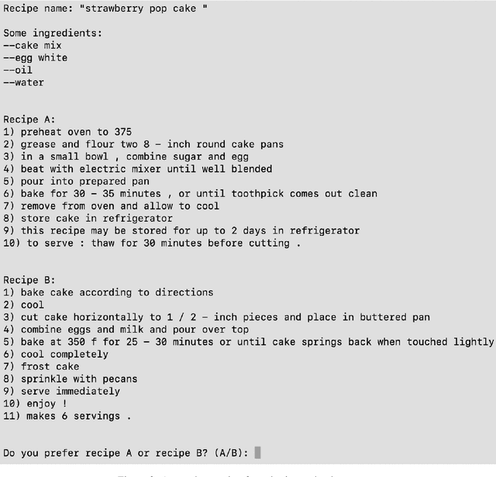Click the recipe name "strawberry pop cake" text
496x477 pixels.
pos(141,9)
